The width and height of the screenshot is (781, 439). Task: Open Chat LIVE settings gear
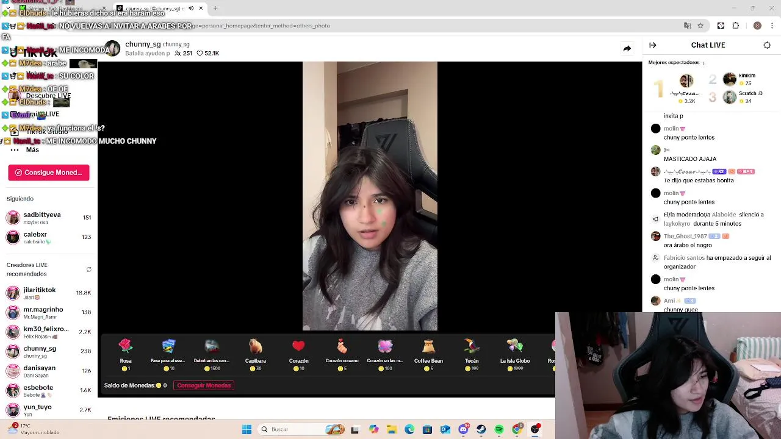(767, 45)
